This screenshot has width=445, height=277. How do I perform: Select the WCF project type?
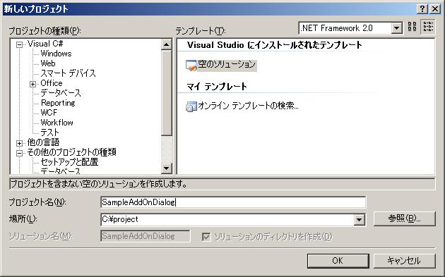click(49, 113)
